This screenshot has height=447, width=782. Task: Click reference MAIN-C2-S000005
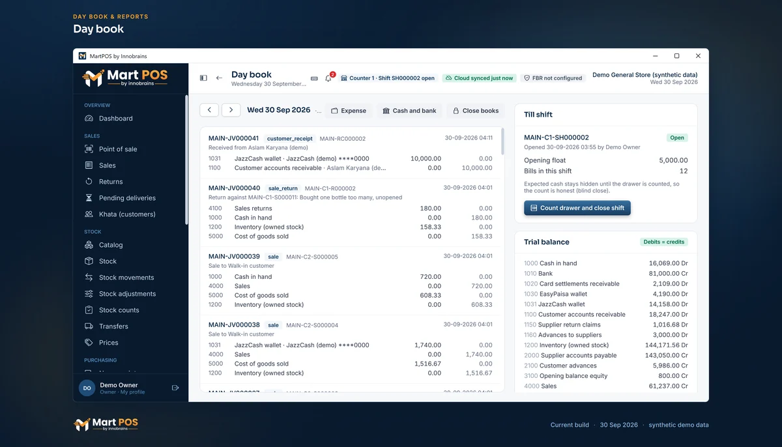pyautogui.click(x=312, y=257)
